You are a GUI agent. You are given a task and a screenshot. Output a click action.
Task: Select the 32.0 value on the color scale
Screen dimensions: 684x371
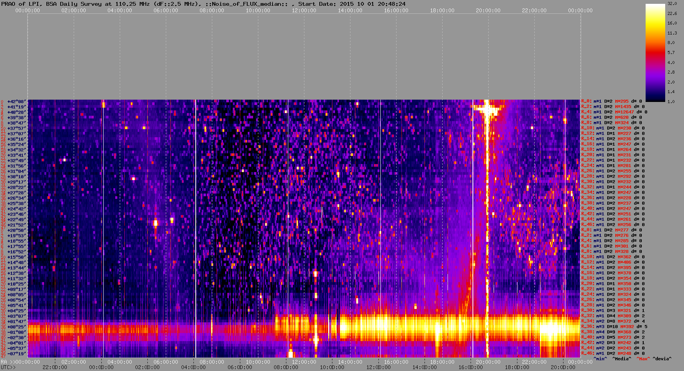[672, 3]
